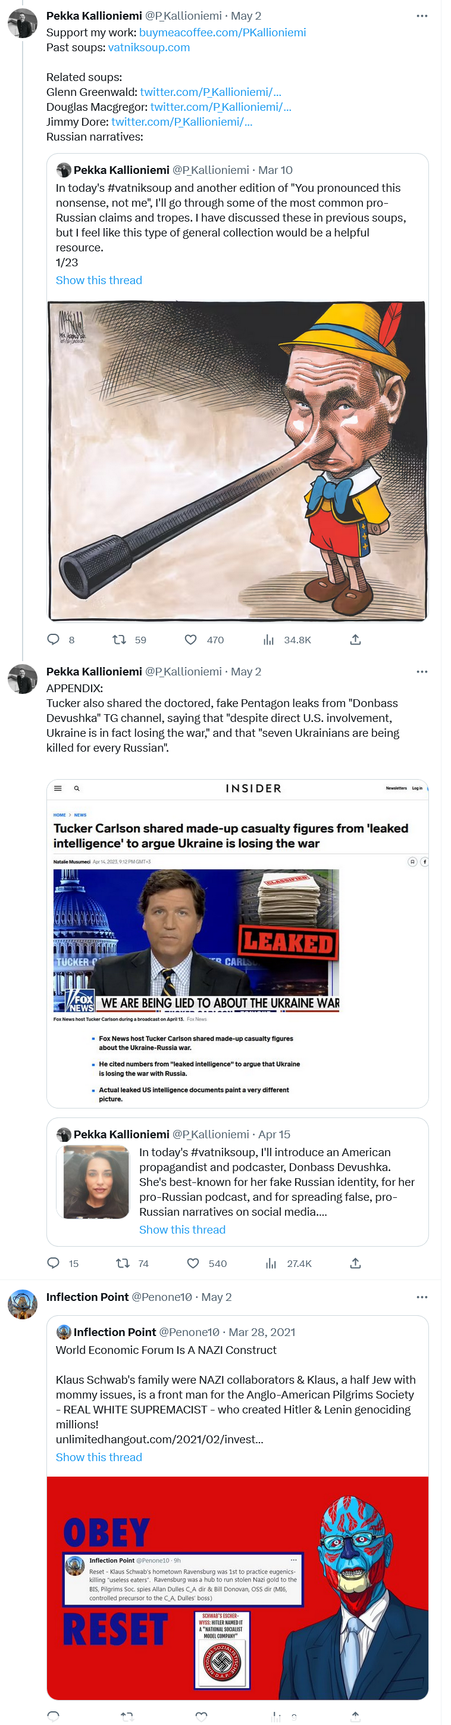451x1725 pixels.
Task: Show this thread under Mar 10 quote
Action: (x=98, y=280)
